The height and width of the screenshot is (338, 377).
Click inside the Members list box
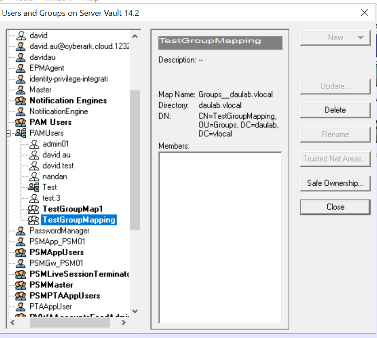tap(220, 238)
